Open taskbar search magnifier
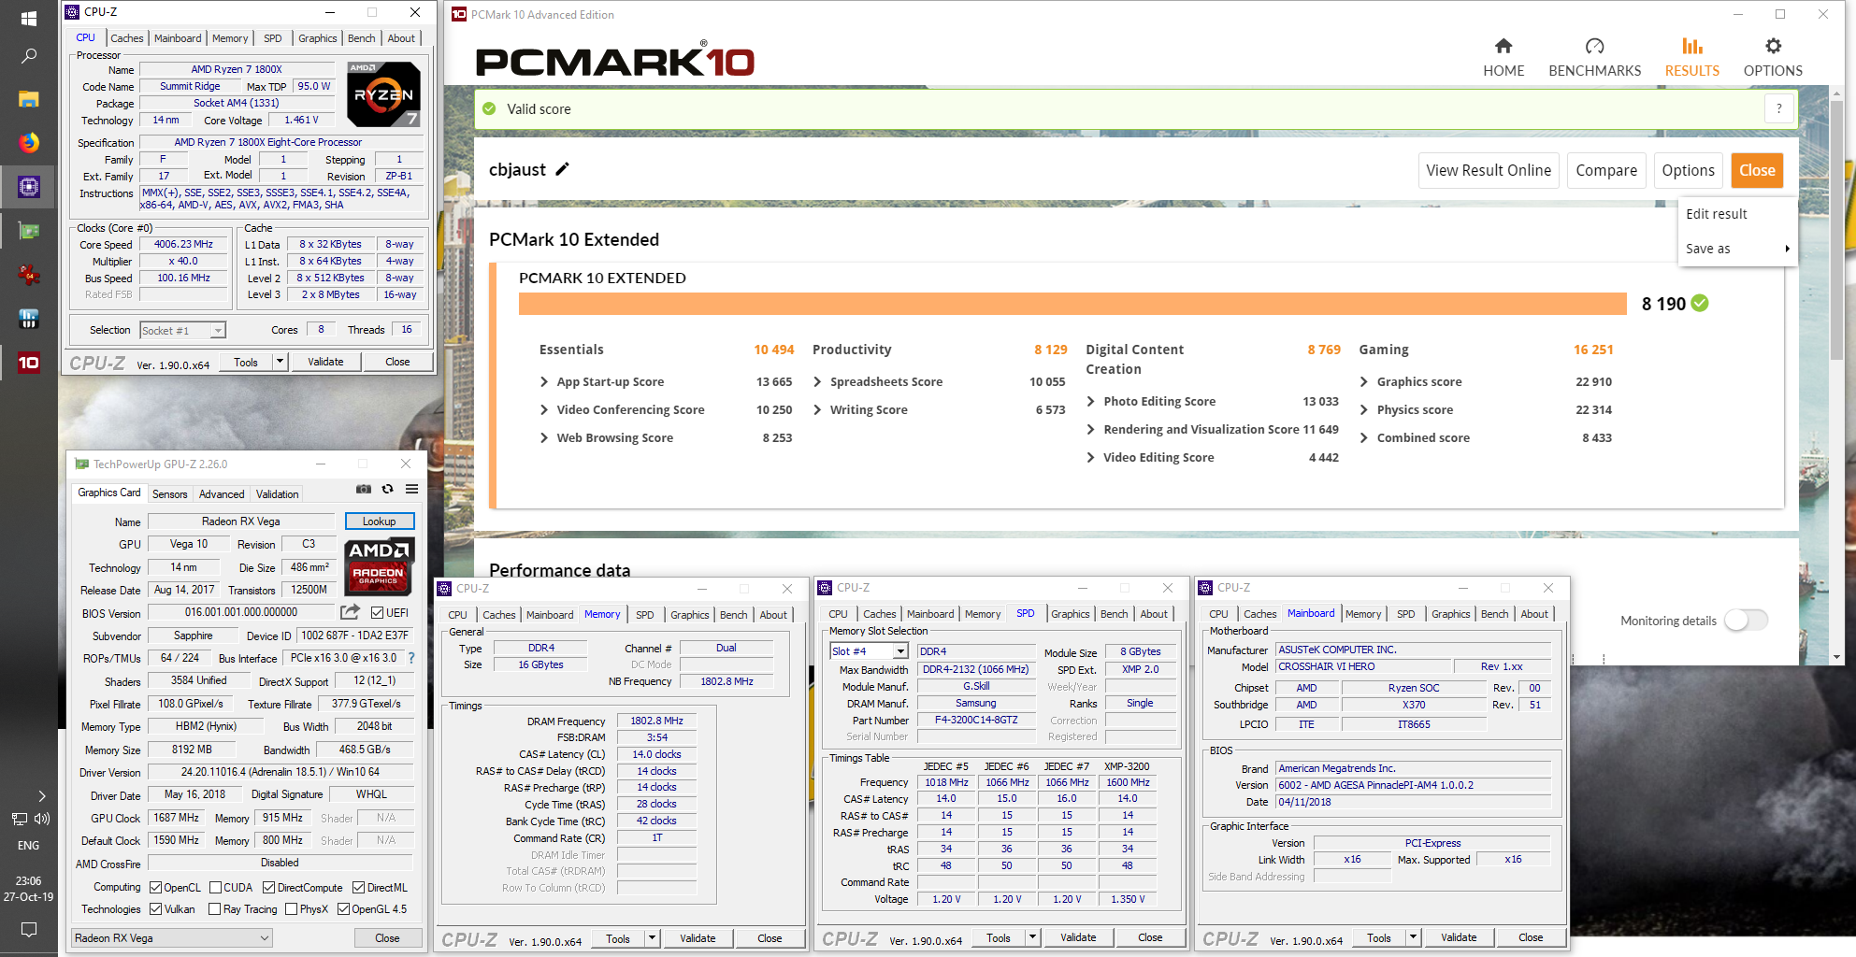The height and width of the screenshot is (957, 1856). point(28,57)
